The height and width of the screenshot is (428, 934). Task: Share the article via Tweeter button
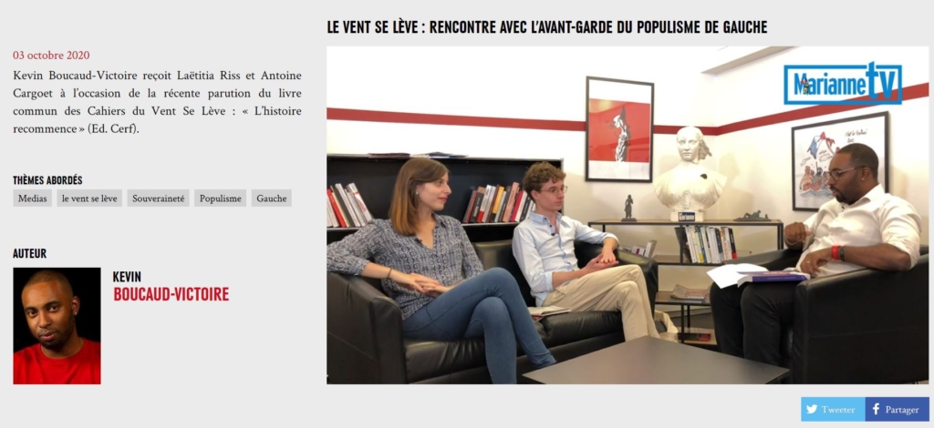833,409
